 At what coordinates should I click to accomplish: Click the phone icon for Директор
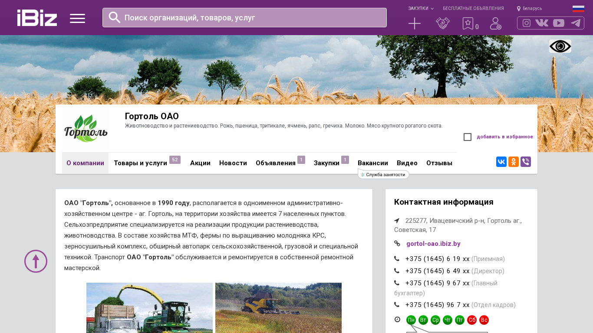(397, 271)
